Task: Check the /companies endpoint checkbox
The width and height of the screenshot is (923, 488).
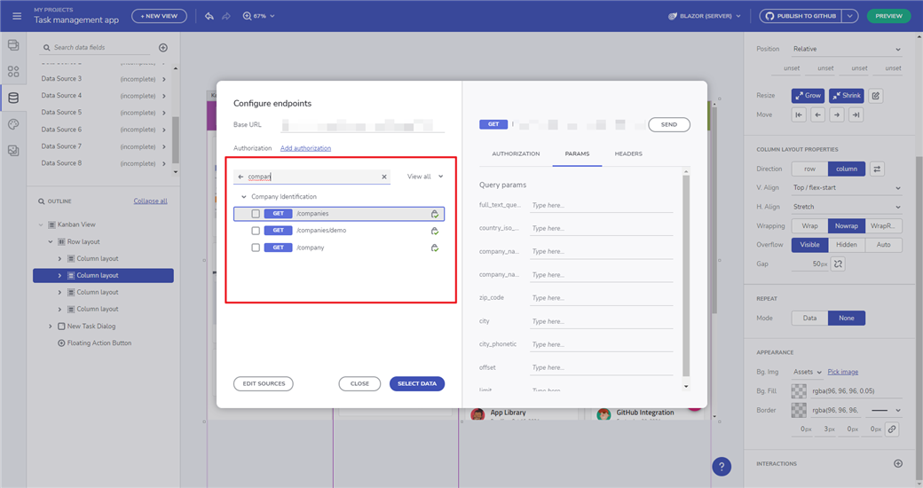Action: [x=256, y=214]
